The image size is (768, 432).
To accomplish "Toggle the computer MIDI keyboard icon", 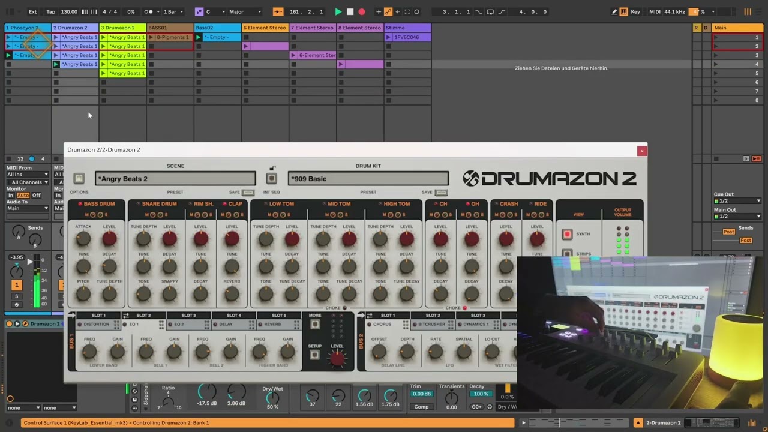I will coord(624,11).
